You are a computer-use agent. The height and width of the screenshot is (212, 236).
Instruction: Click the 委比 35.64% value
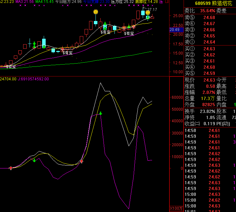pos(208,11)
